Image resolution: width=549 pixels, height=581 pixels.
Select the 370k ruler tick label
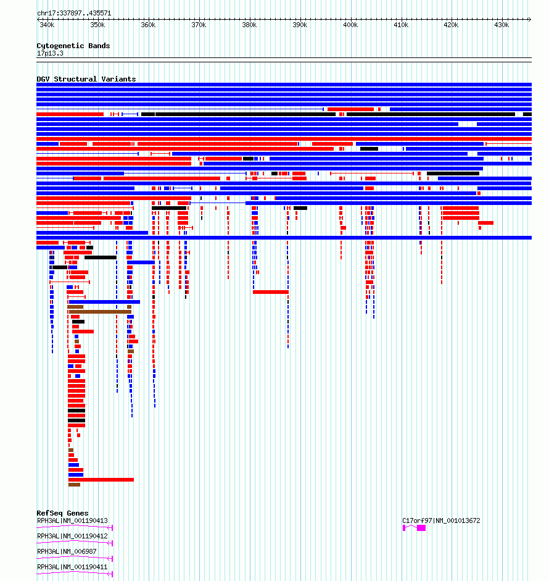[x=199, y=25]
